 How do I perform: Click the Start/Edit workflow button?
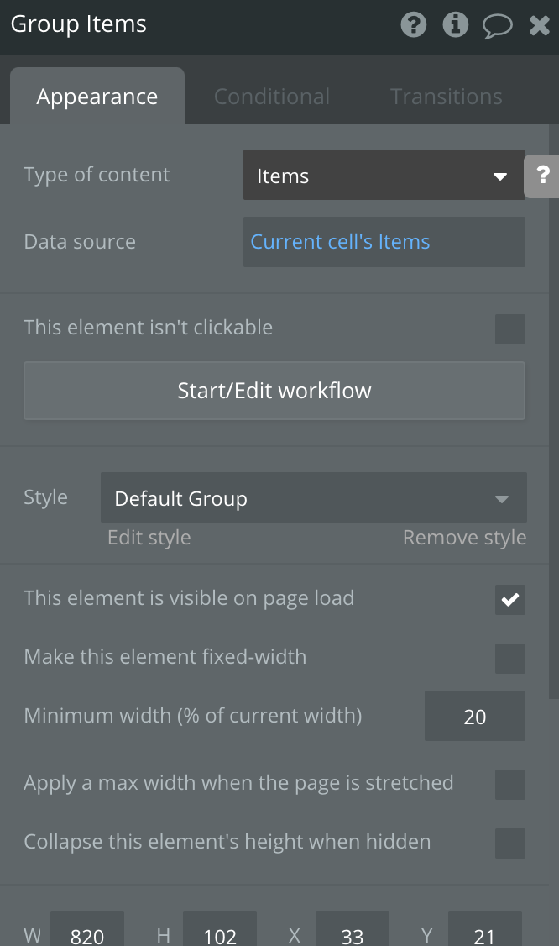274,391
